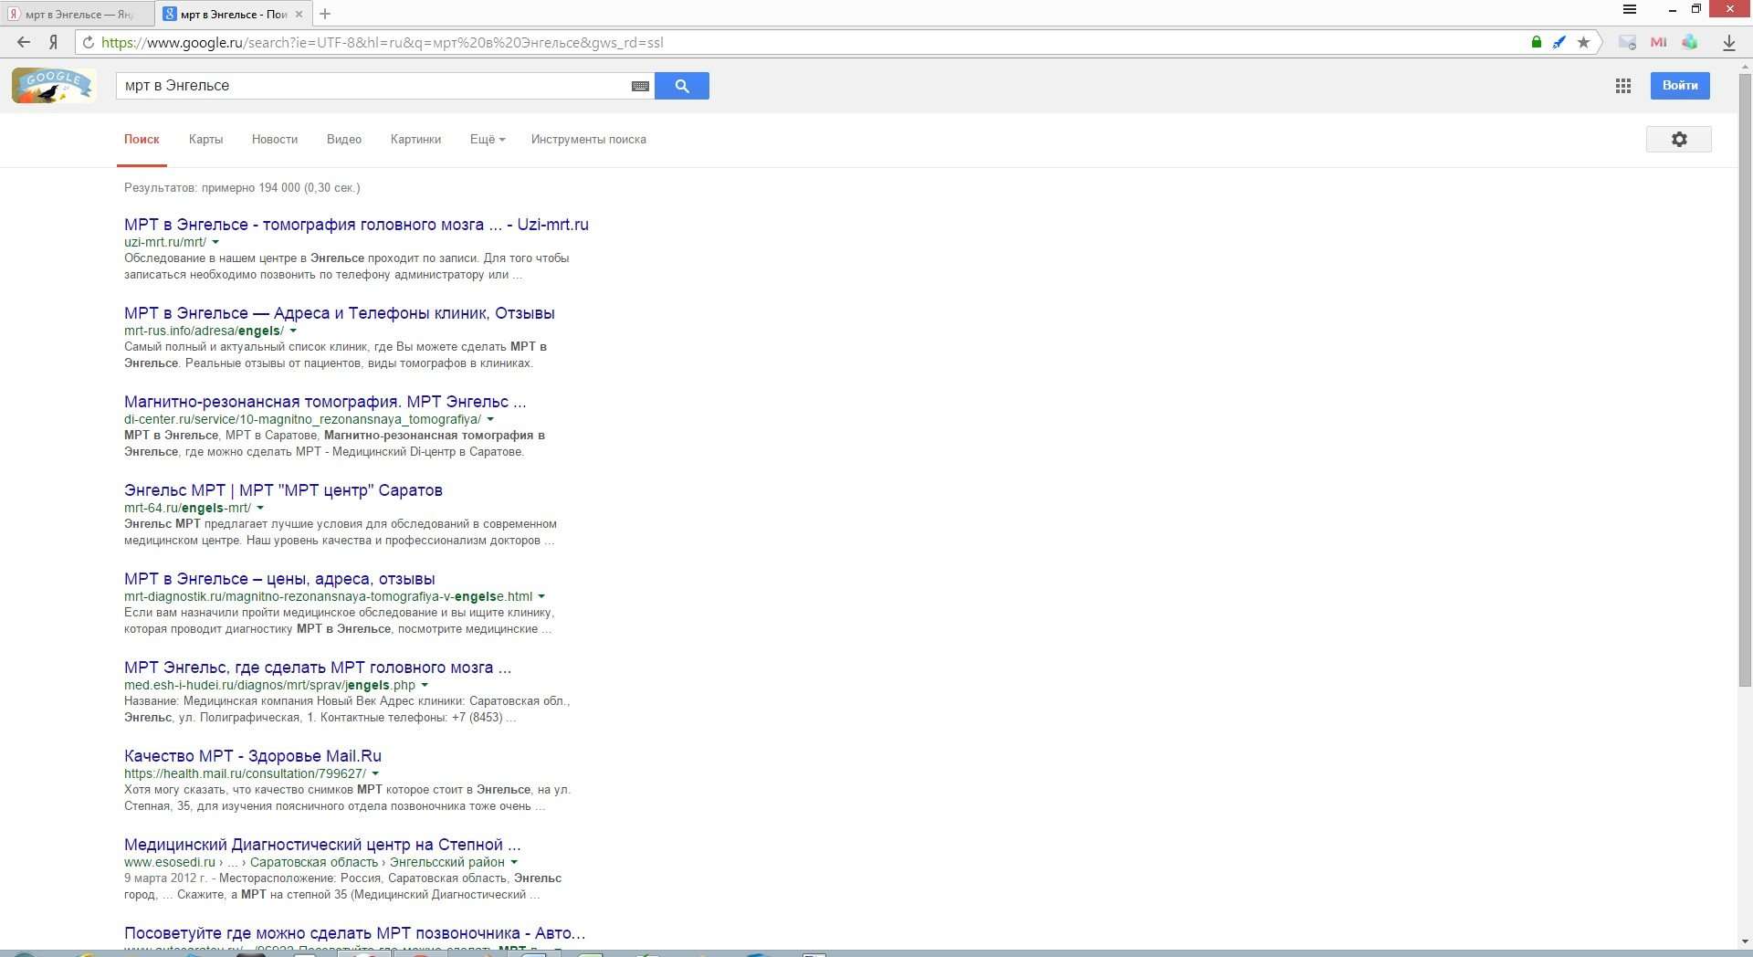Viewport: 1753px width, 957px height.
Task: Open the downloads arrow icon
Action: [x=1729, y=43]
